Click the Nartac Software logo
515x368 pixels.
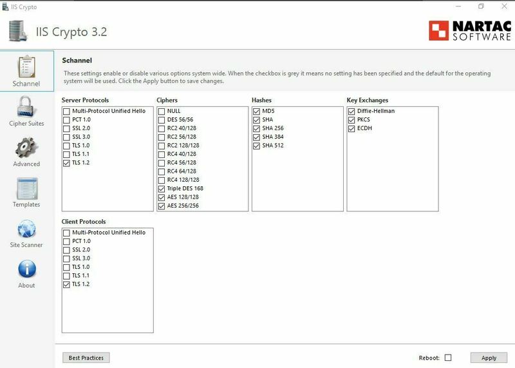[x=470, y=30]
